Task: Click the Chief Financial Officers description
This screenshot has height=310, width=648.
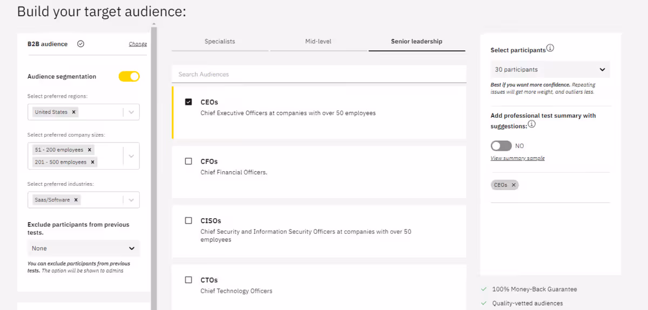Action: [234, 173]
